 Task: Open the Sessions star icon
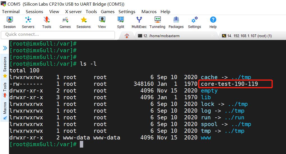[83, 23]
